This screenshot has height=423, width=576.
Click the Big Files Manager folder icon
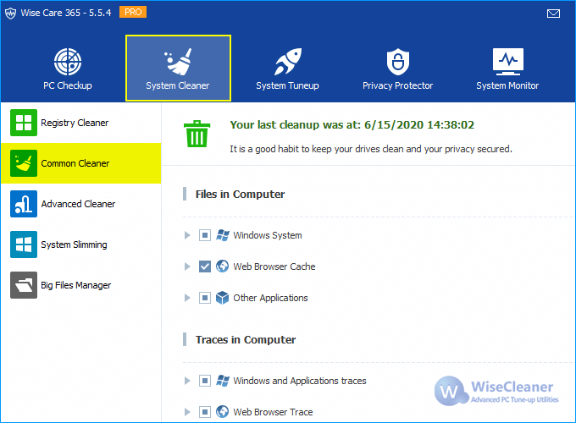click(x=24, y=285)
